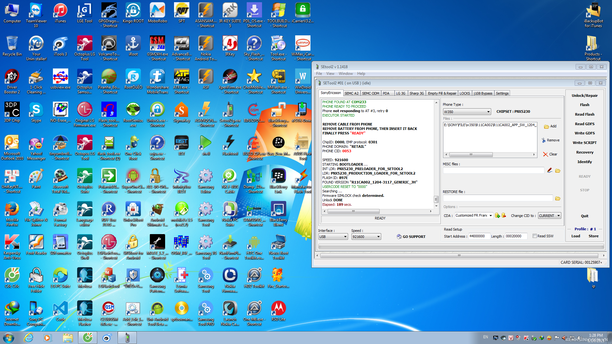The height and width of the screenshot is (344, 612).
Task: Click the MISC files edit pencil icon
Action: 550,170
